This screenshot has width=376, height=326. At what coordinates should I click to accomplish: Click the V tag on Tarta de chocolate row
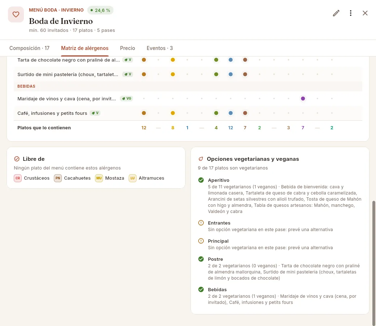point(128,60)
